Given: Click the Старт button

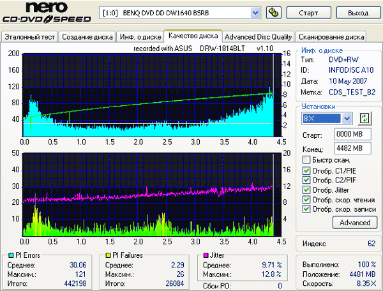Looking at the screenshot, I should click(x=309, y=13).
